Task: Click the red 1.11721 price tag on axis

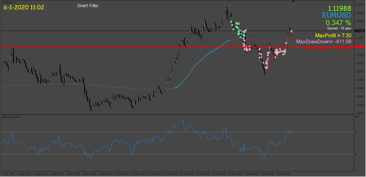Action: pyautogui.click(x=360, y=47)
